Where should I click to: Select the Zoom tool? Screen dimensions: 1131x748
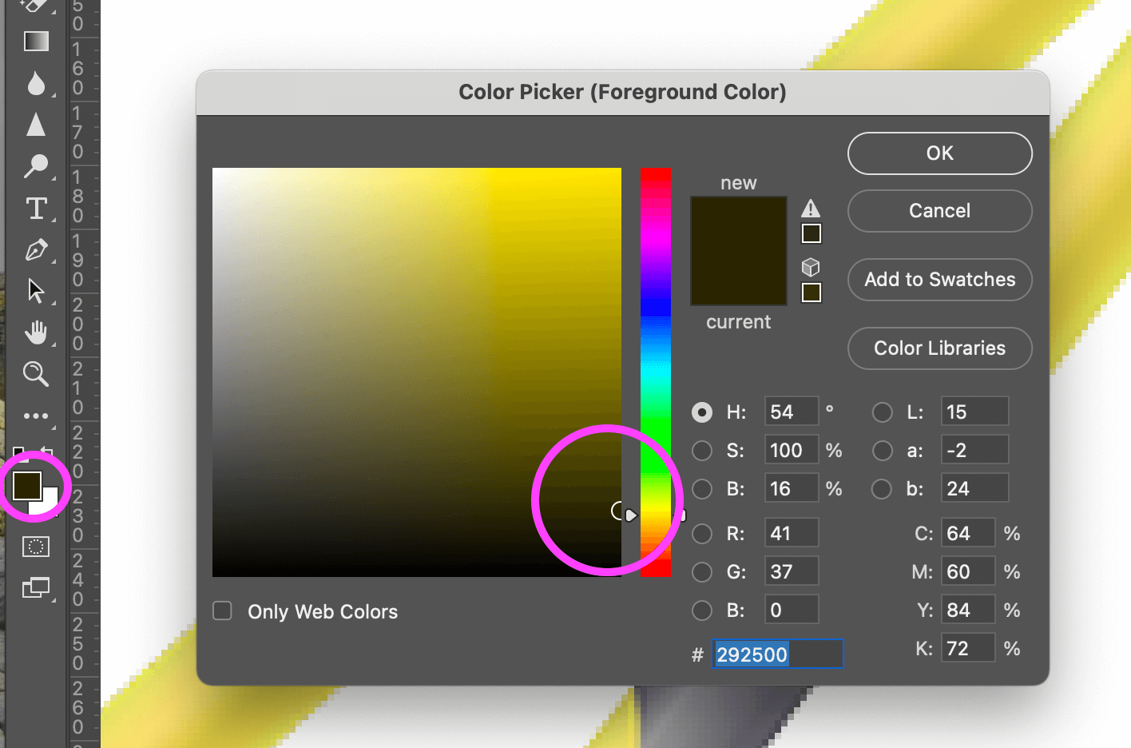pos(36,374)
